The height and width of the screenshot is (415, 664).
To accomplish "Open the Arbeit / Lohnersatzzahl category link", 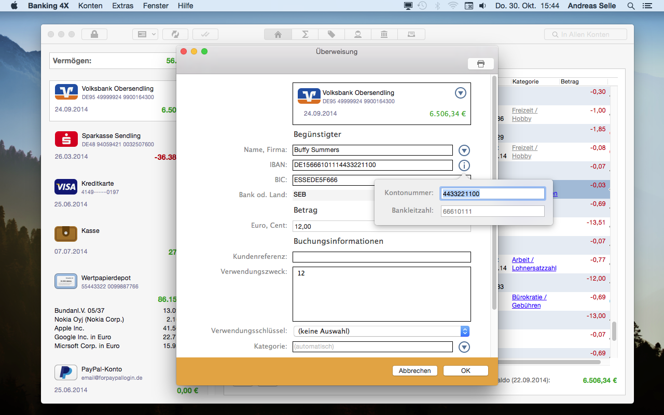I will (534, 264).
